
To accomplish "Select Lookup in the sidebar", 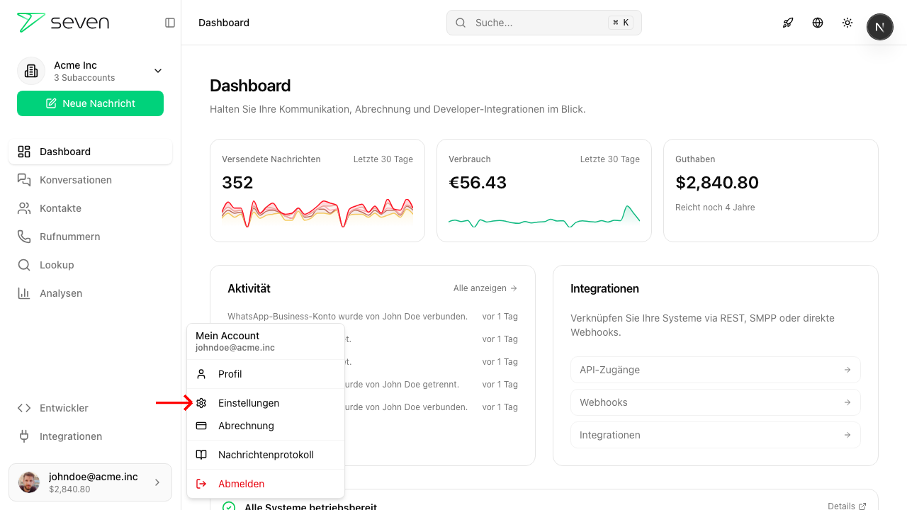I will 57,265.
